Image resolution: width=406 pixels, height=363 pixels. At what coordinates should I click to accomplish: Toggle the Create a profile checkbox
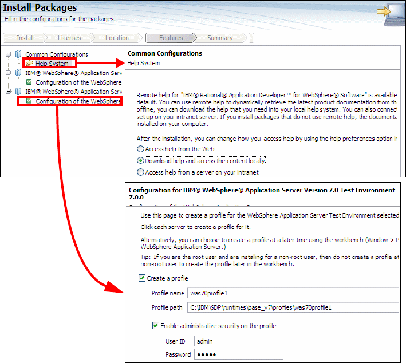pos(142,278)
